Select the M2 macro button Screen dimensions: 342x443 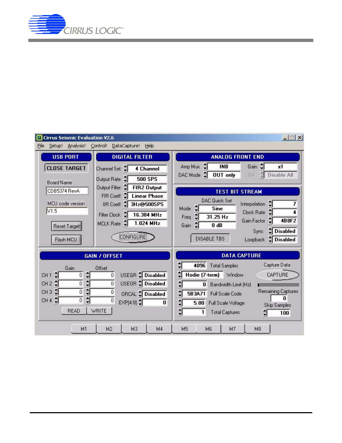pyautogui.click(x=109, y=329)
